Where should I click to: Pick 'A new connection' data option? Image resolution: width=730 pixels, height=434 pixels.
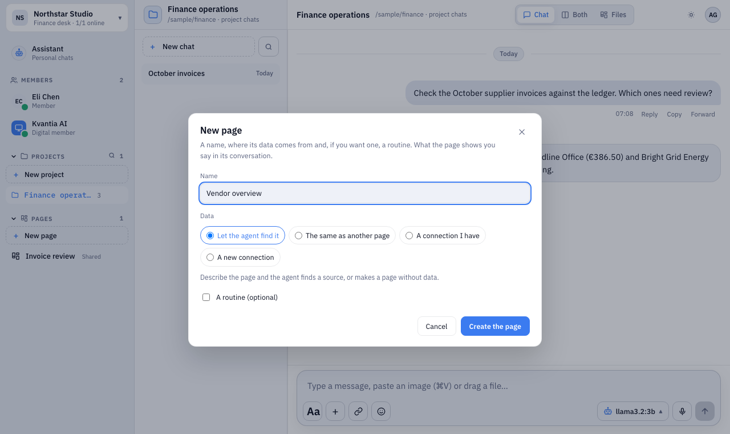(240, 257)
